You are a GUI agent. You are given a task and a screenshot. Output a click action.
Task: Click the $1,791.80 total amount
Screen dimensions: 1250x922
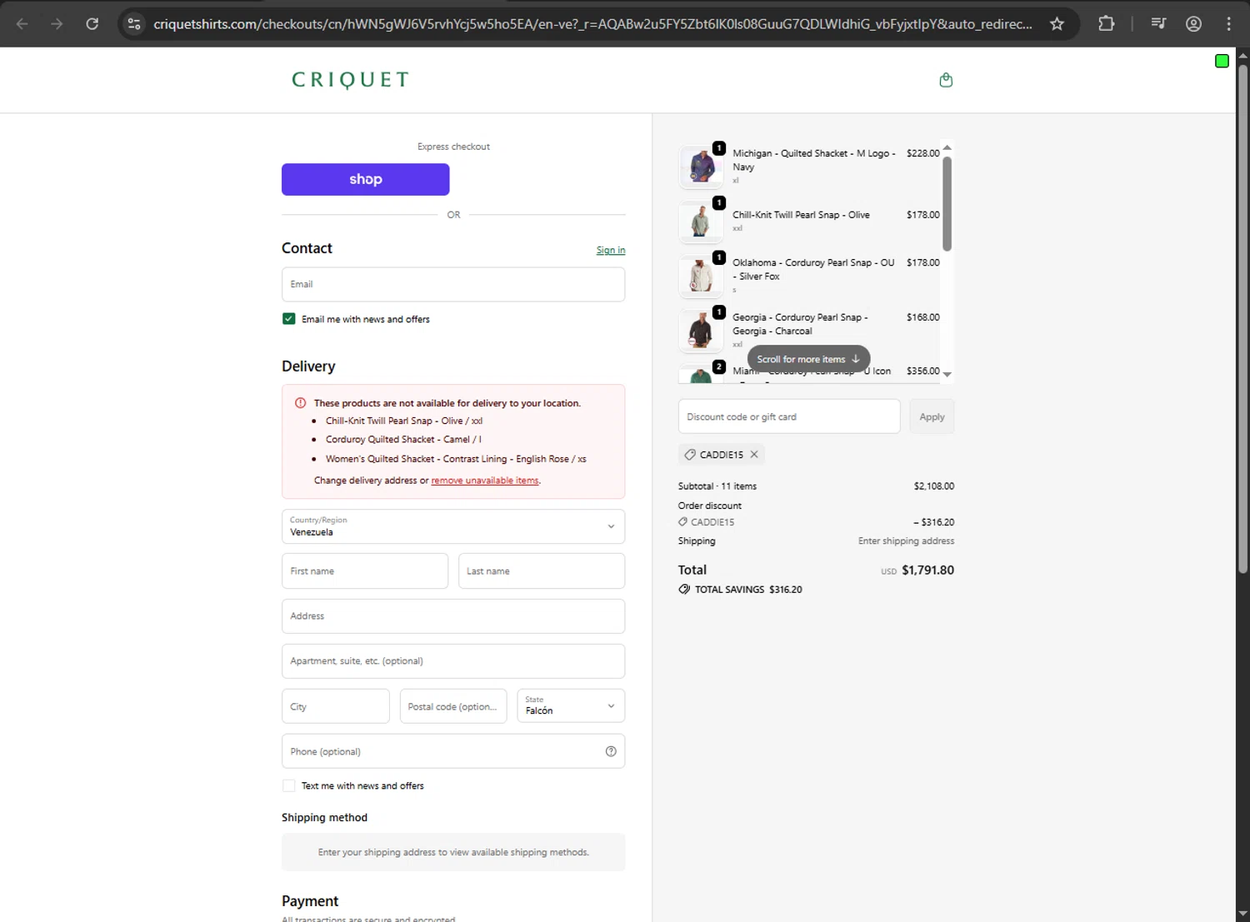click(927, 571)
